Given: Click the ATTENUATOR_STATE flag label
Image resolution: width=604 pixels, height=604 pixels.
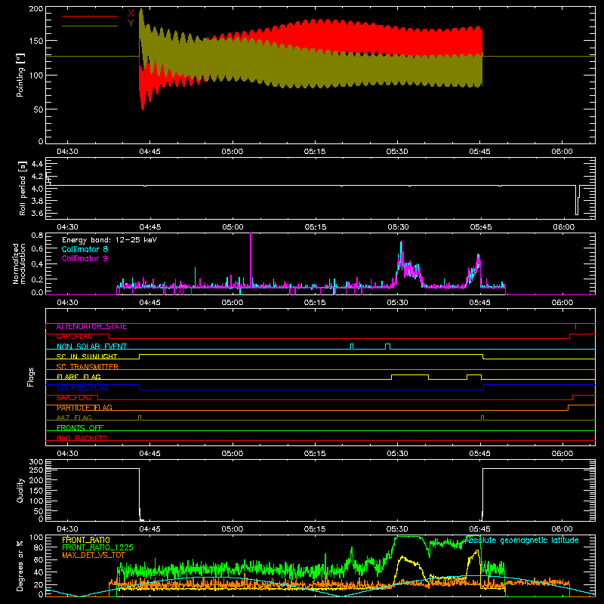Looking at the screenshot, I should (91, 327).
